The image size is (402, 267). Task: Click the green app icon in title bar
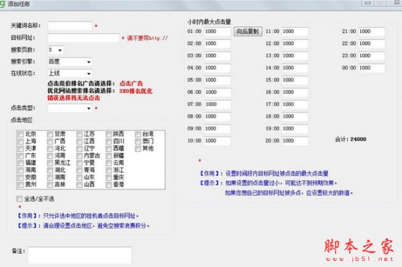(3, 4)
